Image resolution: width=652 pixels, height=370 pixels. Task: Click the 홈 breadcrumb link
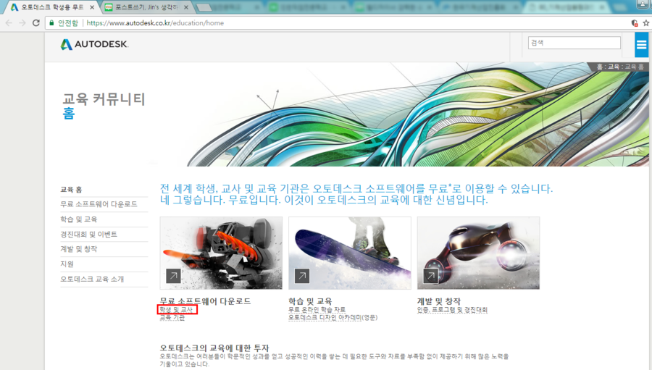coord(599,67)
